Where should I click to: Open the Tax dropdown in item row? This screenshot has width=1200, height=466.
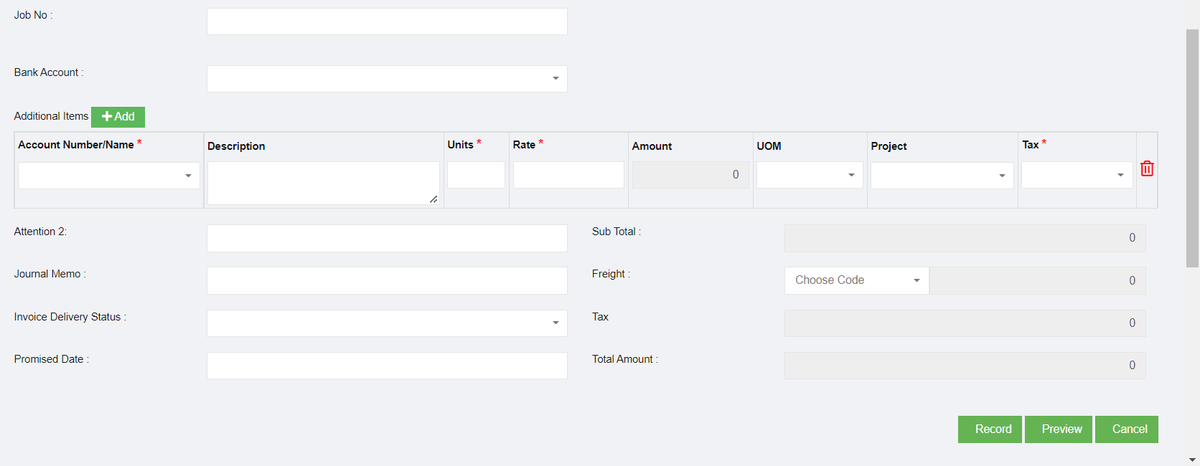coord(1076,176)
